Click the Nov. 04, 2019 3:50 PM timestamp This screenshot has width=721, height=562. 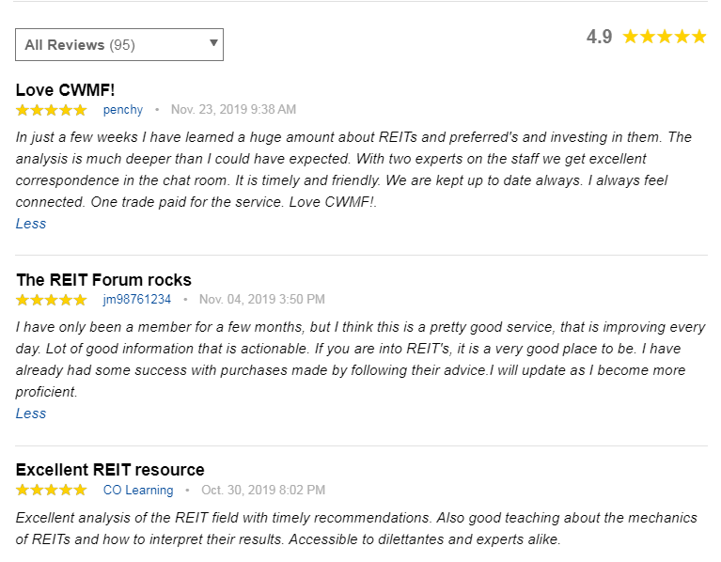pos(262,300)
